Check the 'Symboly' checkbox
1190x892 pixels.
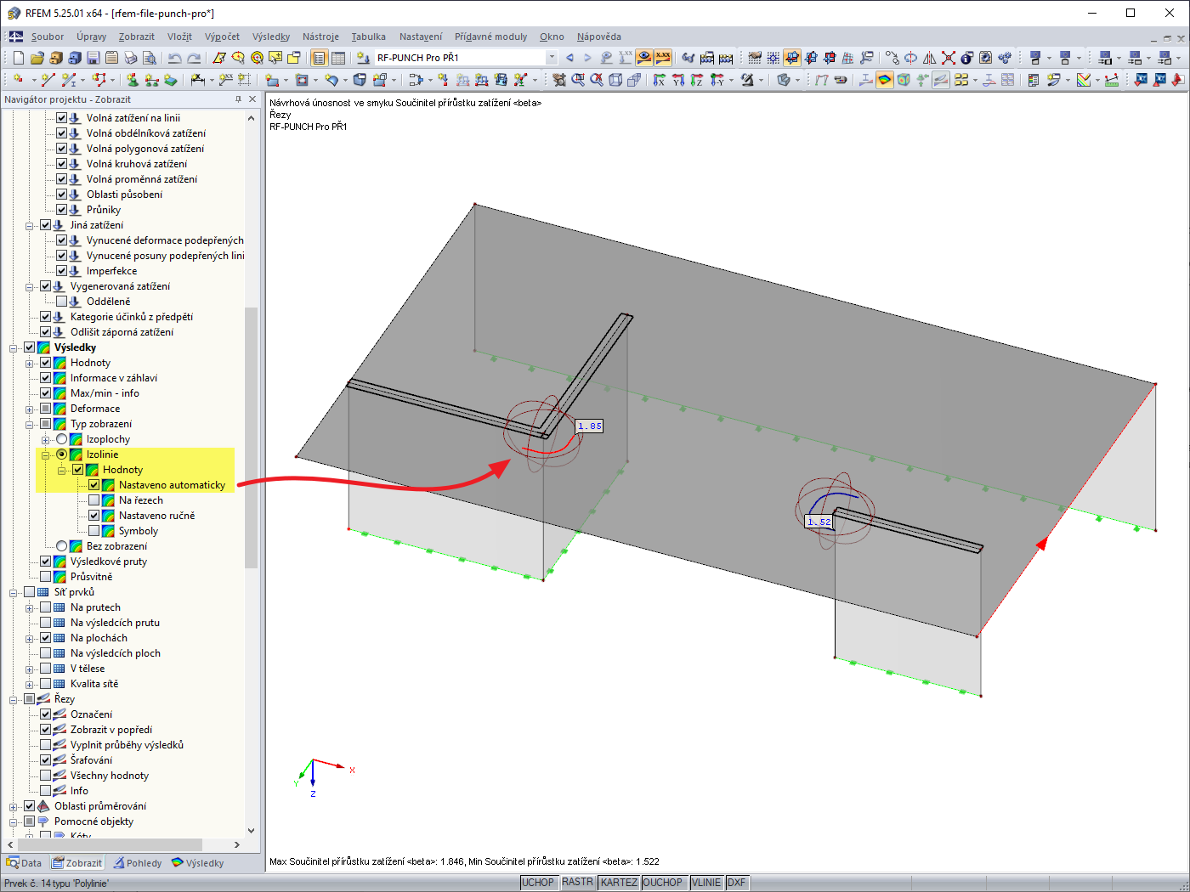(x=94, y=531)
